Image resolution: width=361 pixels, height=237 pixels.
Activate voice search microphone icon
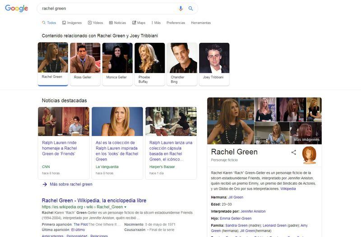coord(181,9)
